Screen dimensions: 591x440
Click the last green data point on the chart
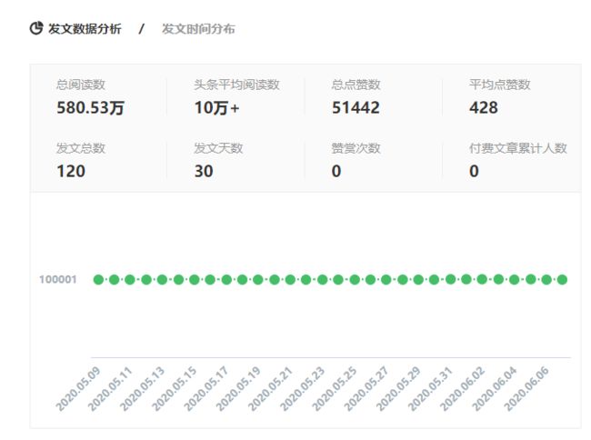[x=562, y=279]
